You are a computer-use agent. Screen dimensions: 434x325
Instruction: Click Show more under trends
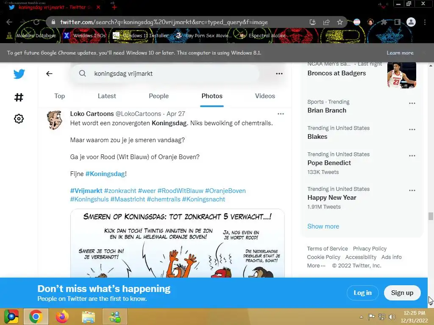(323, 226)
